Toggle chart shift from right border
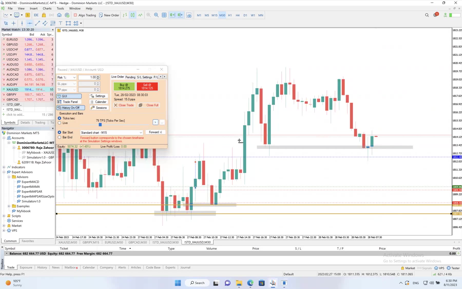This screenshot has width=462, height=289. [x=180, y=15]
